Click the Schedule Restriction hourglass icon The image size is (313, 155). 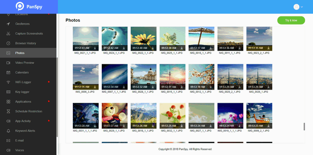[x=8, y=111]
